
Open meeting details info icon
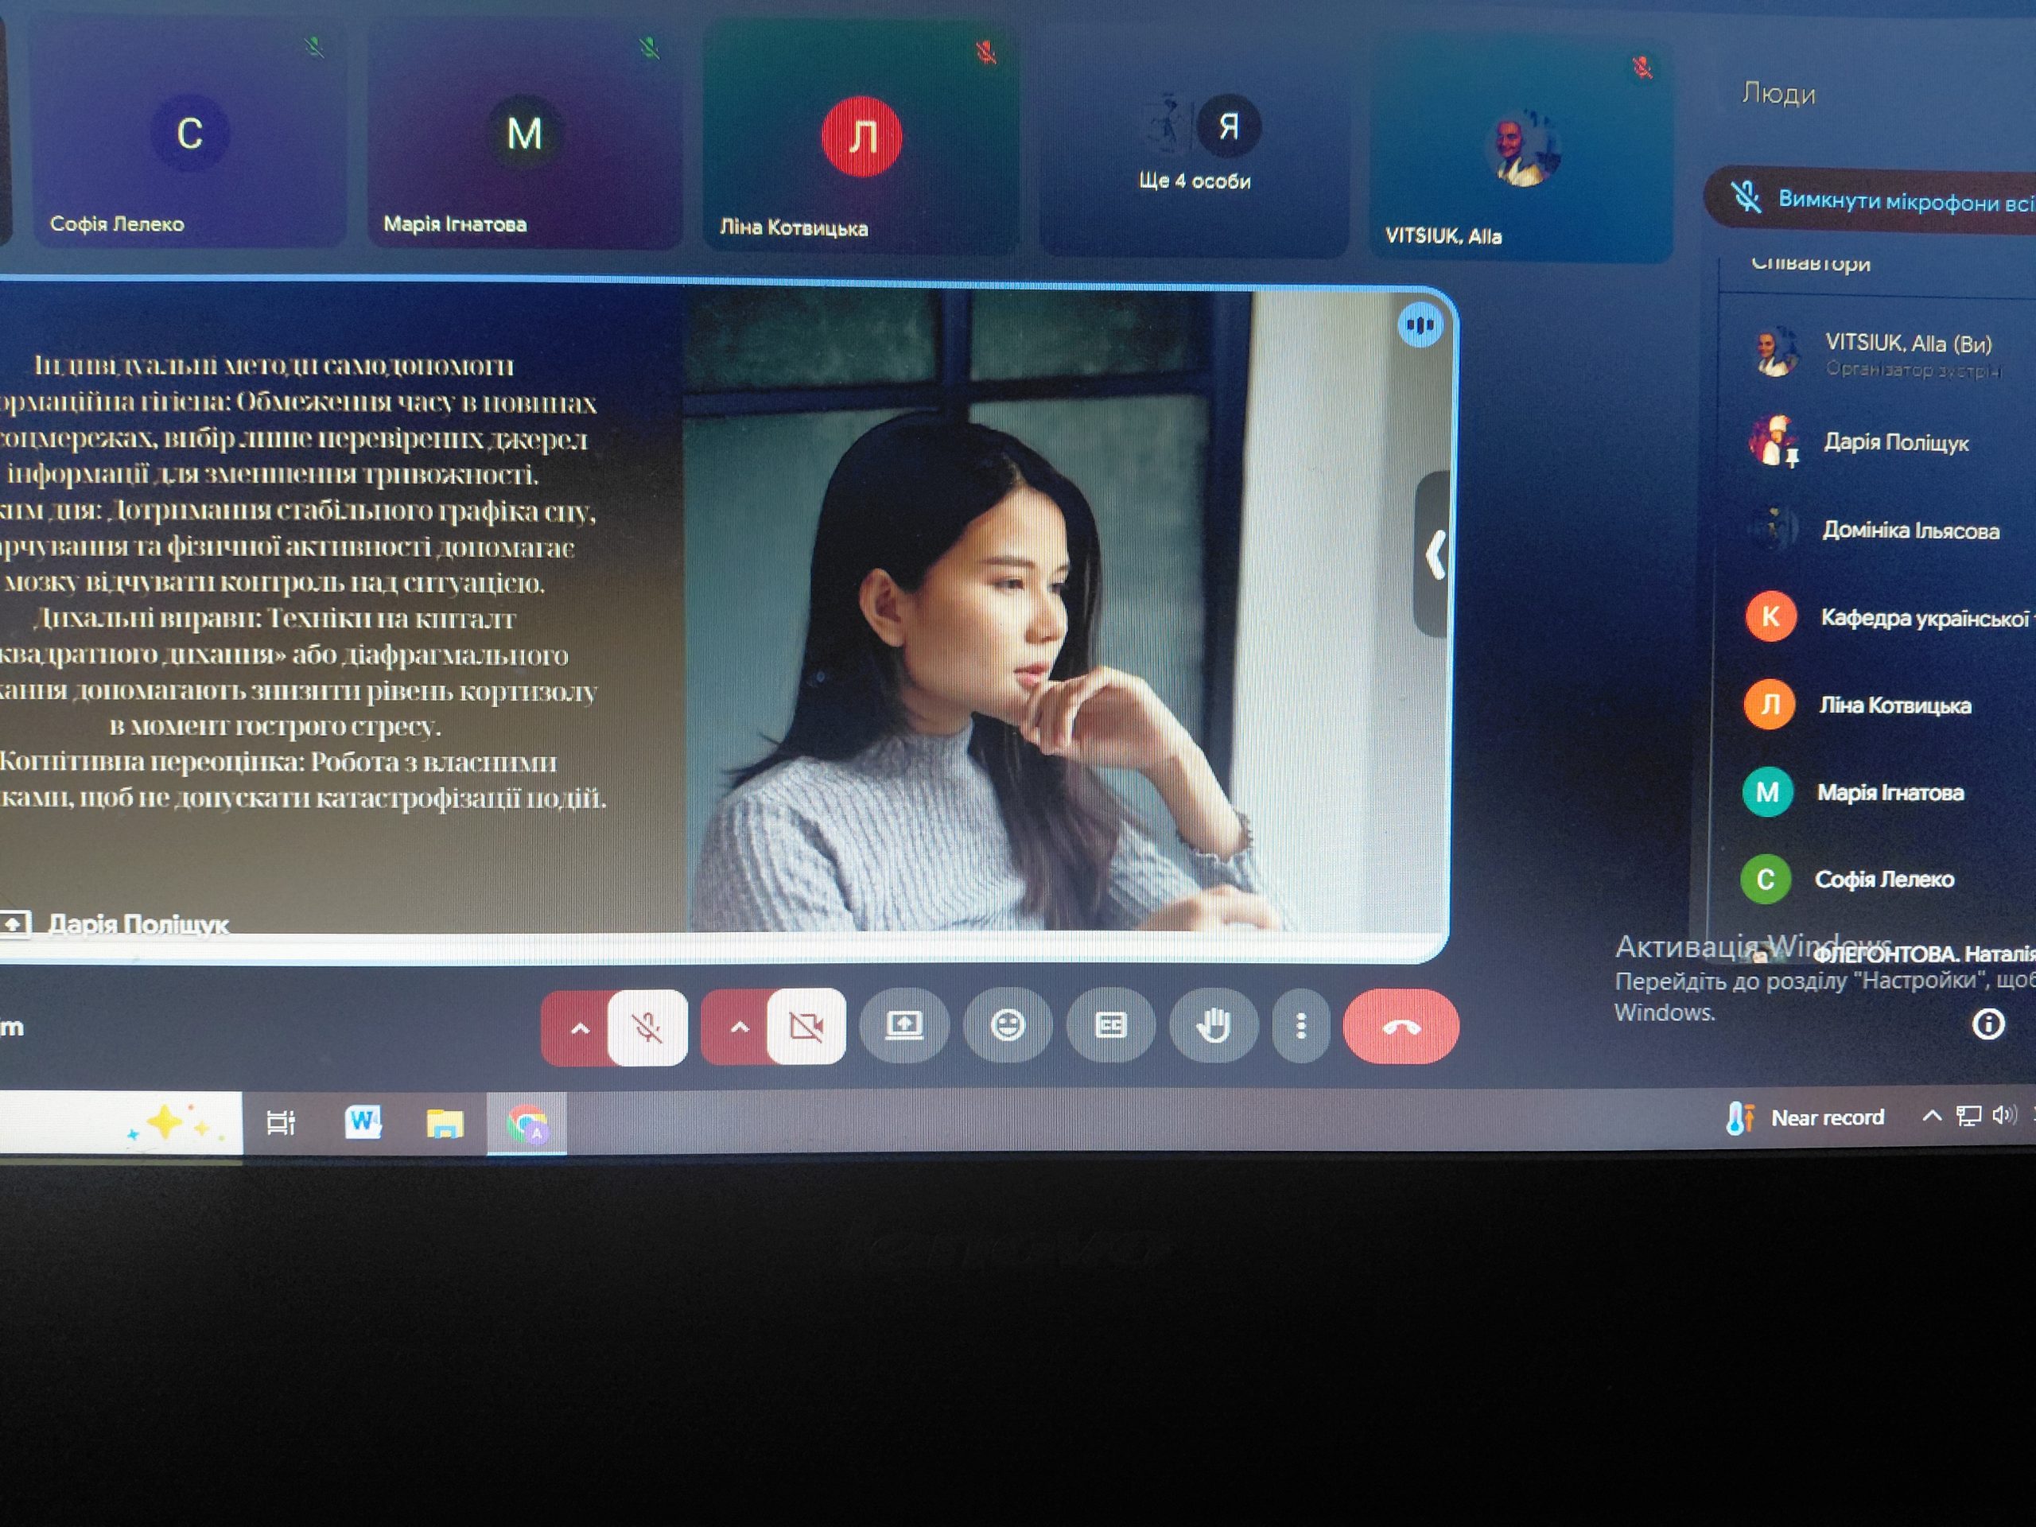pos(1987,1024)
